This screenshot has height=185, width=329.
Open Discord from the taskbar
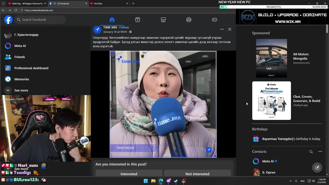point(168,181)
